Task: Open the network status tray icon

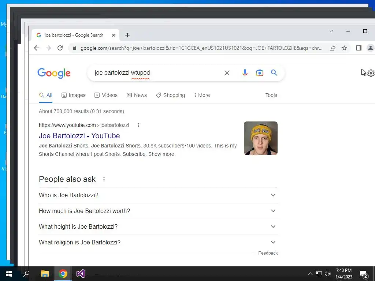Action: pos(319,274)
